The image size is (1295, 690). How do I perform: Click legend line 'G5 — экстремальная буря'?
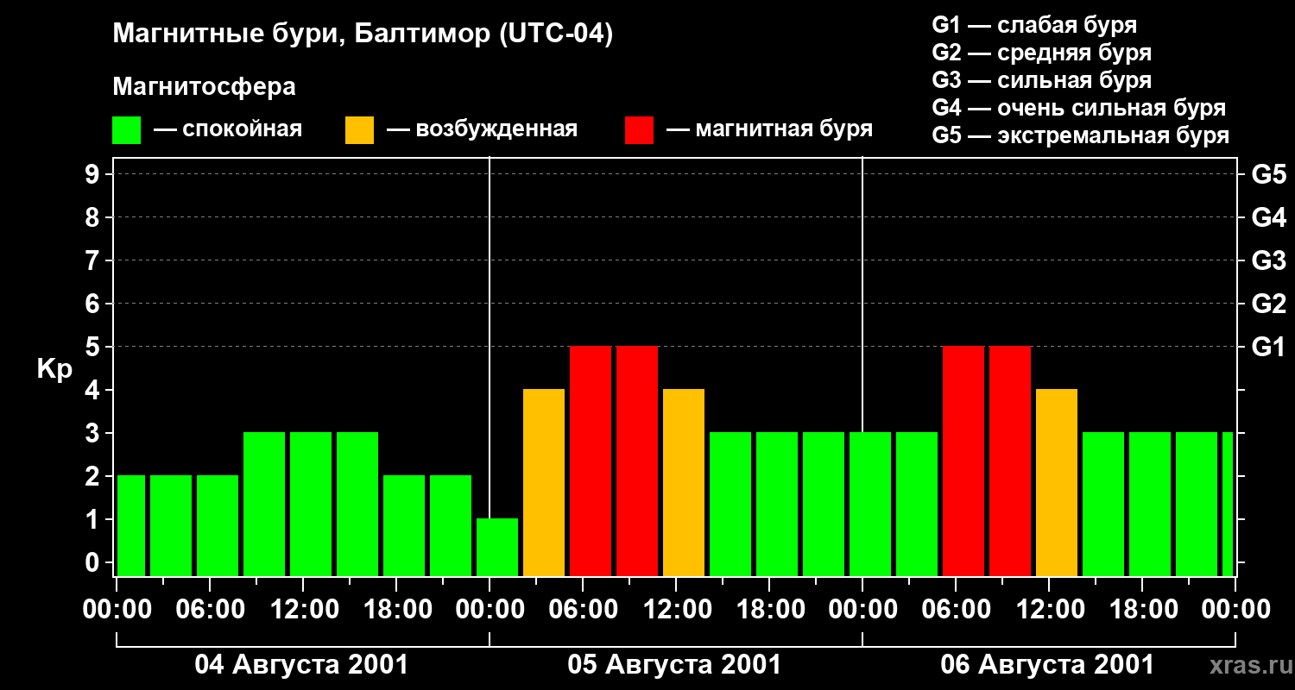click(1080, 135)
